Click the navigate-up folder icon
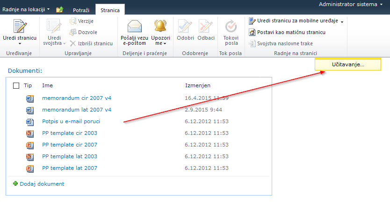Viewport: 390px width, 210px height. pos(59,9)
